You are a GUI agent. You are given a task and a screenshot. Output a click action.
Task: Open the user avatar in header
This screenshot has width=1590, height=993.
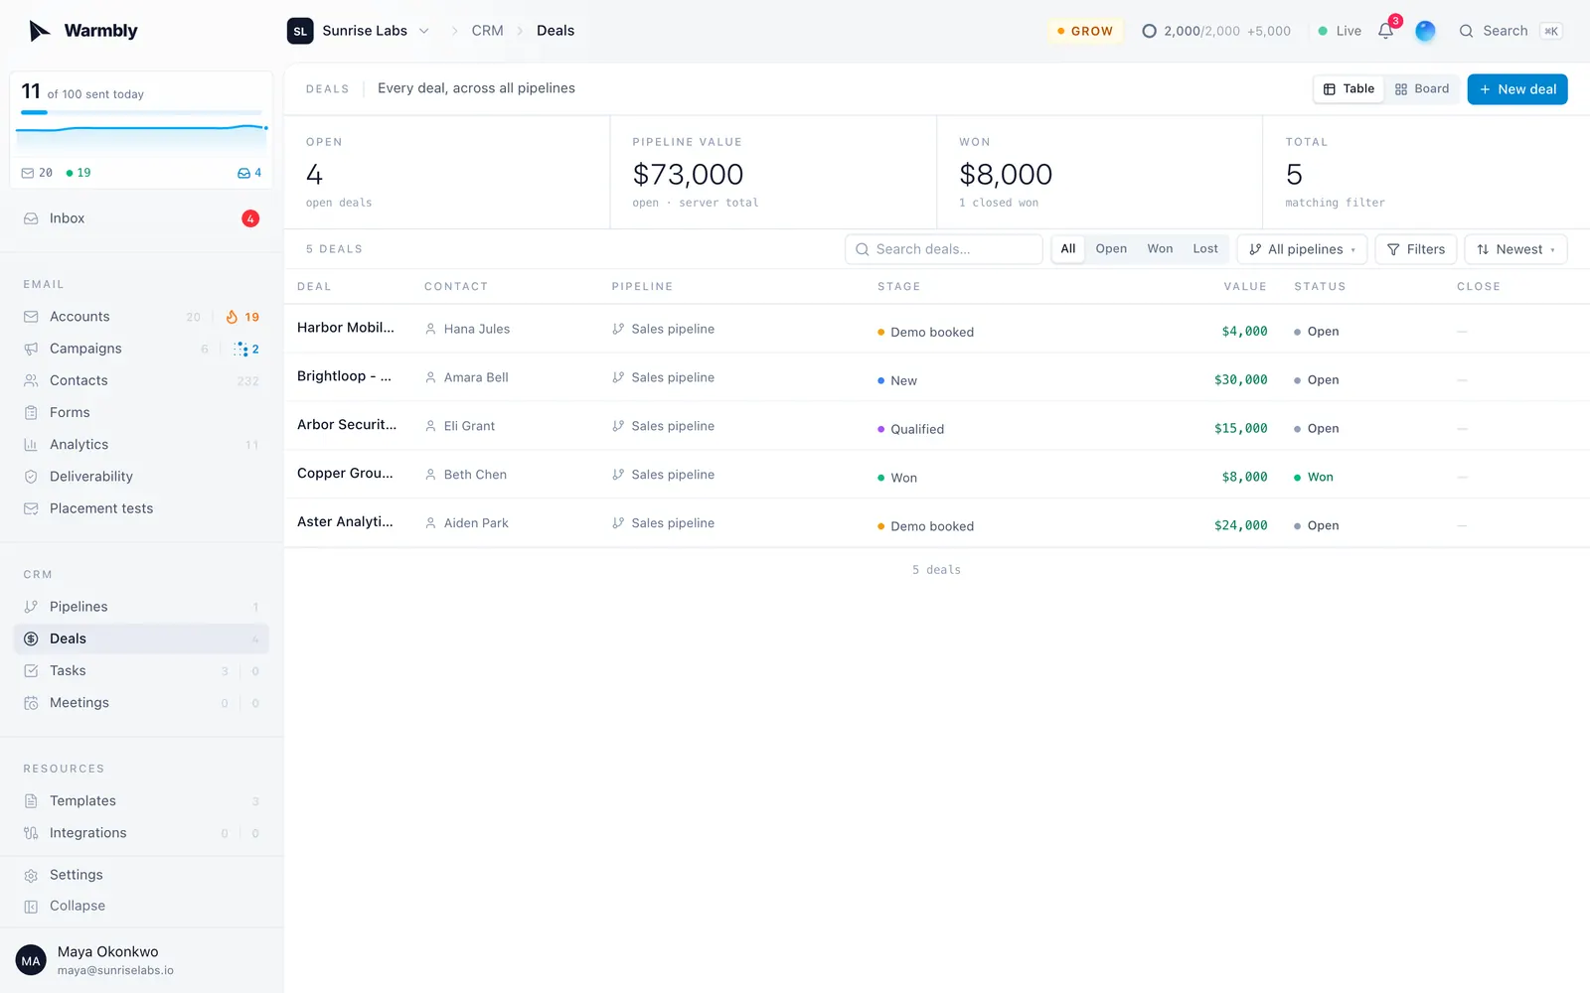[x=1425, y=31]
